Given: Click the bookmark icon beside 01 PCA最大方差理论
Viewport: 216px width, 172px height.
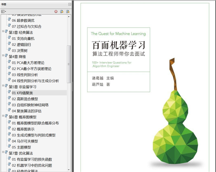Looking at the screenshot, I should coord(9,62).
